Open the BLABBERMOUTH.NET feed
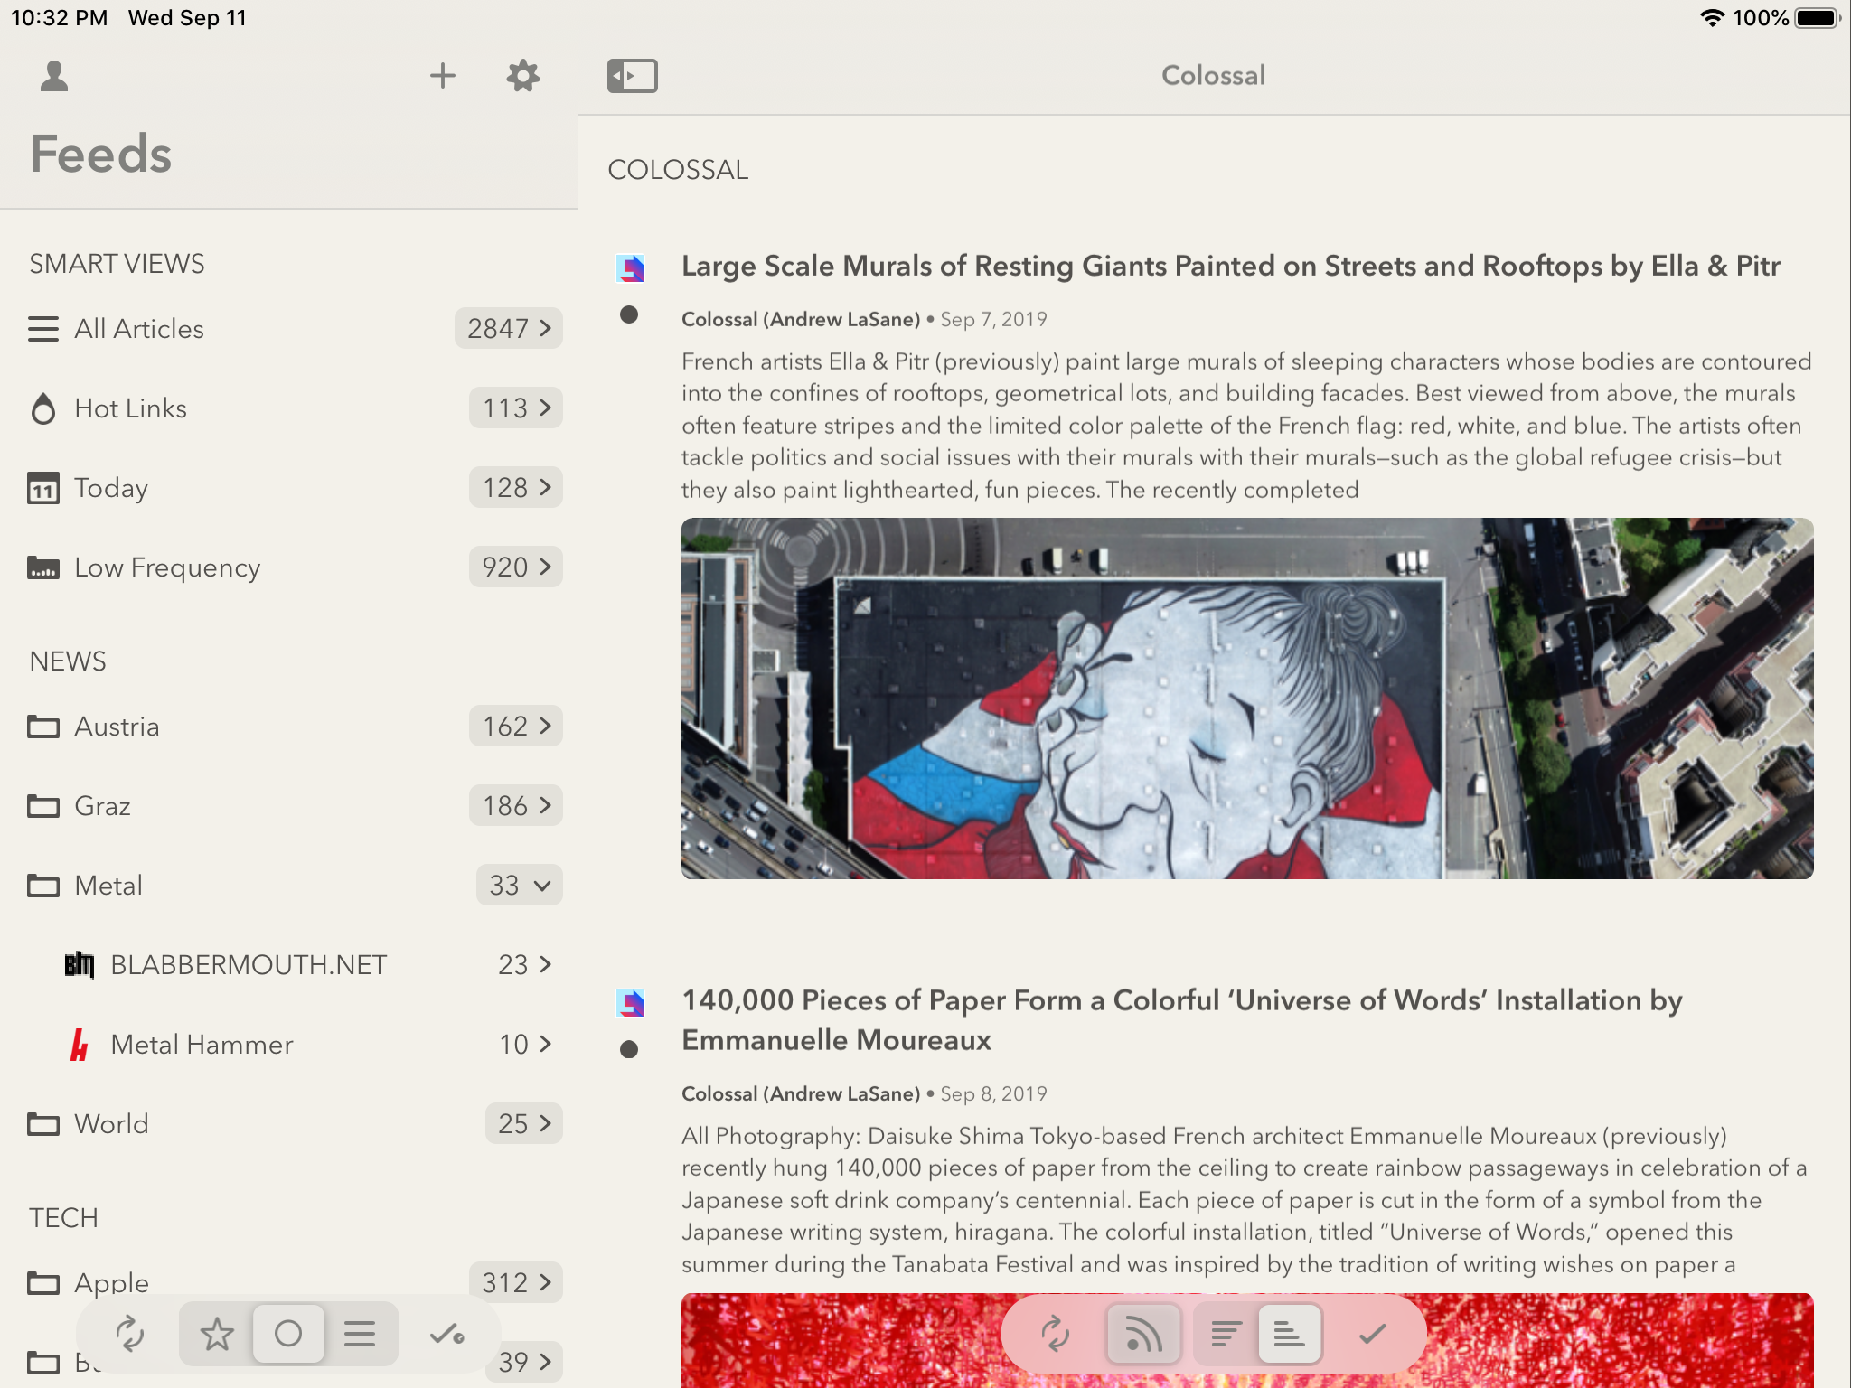Image resolution: width=1851 pixels, height=1388 pixels. [249, 965]
